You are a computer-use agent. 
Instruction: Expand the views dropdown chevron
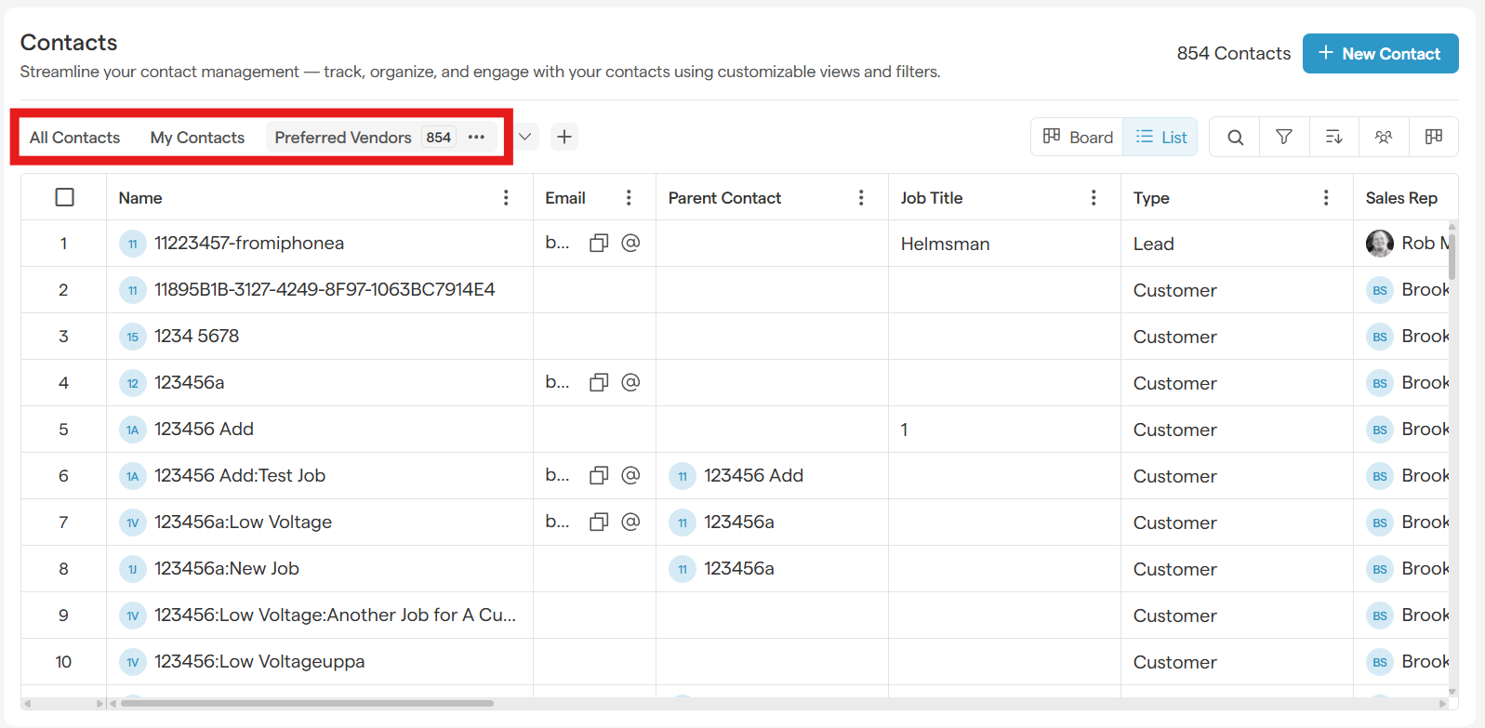click(x=525, y=137)
